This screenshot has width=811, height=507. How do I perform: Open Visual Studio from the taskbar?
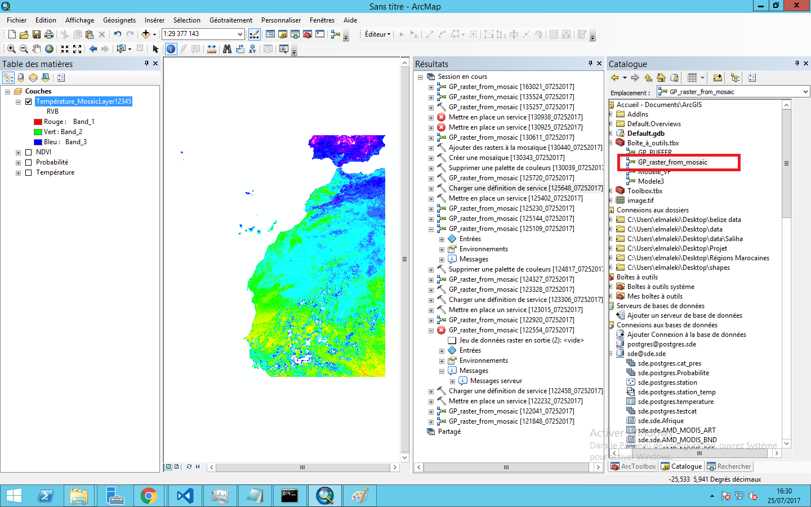tap(185, 496)
